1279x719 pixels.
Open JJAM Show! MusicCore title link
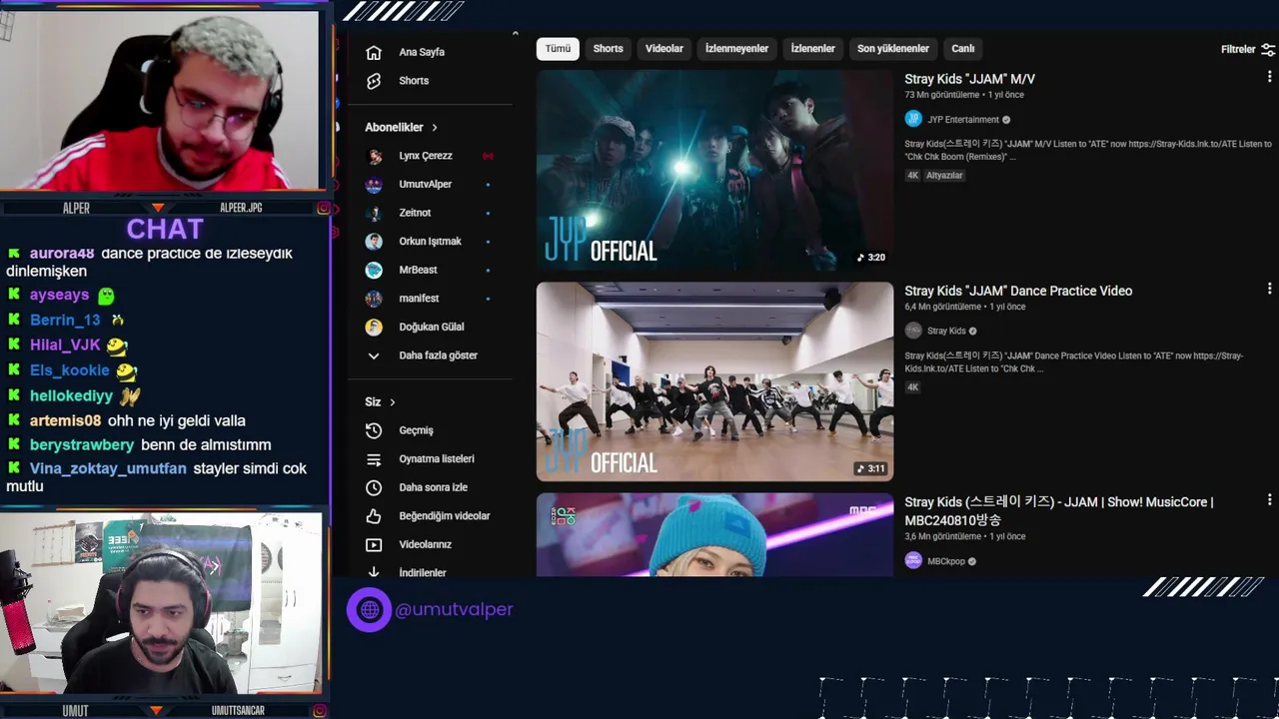tap(1059, 511)
